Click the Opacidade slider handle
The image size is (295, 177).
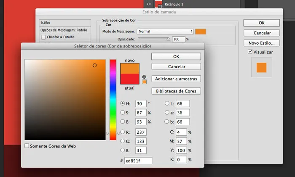click(x=169, y=39)
